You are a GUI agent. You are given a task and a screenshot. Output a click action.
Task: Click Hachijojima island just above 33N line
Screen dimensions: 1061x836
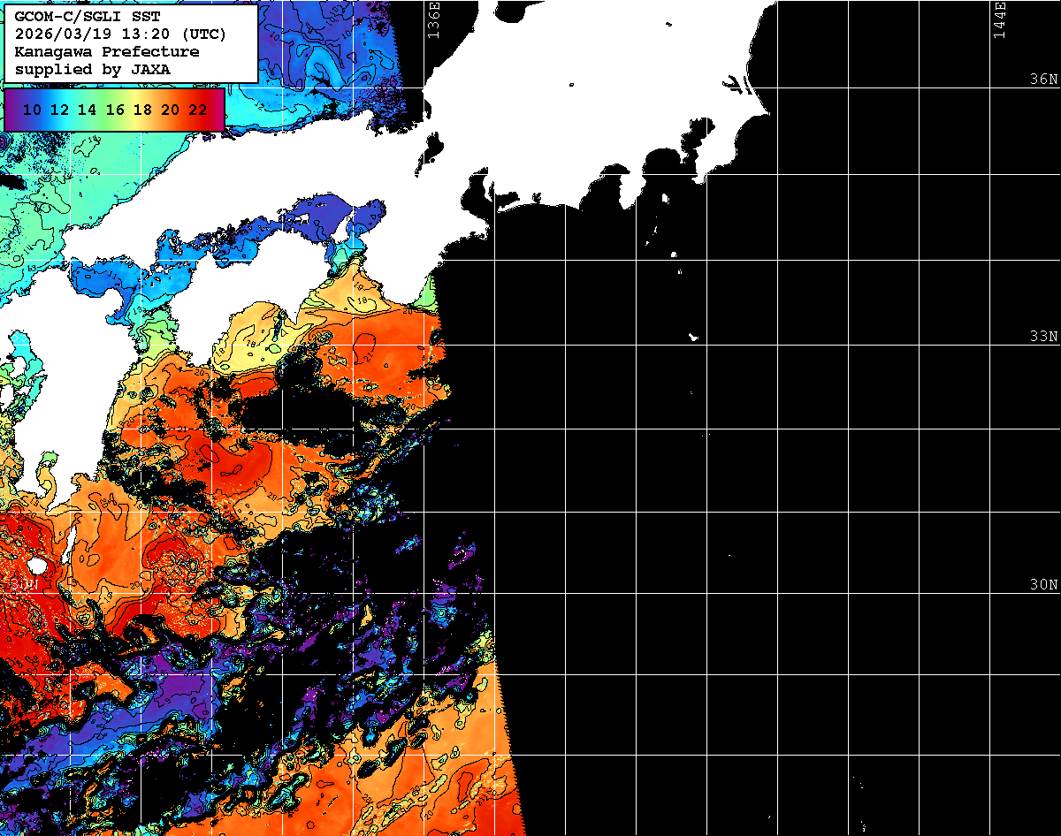(694, 337)
